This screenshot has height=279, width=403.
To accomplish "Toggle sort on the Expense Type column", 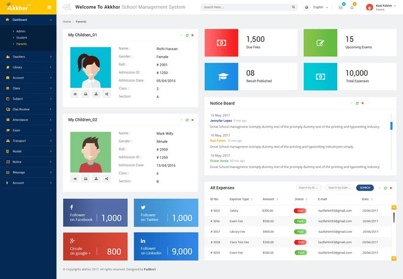I will [252, 199].
